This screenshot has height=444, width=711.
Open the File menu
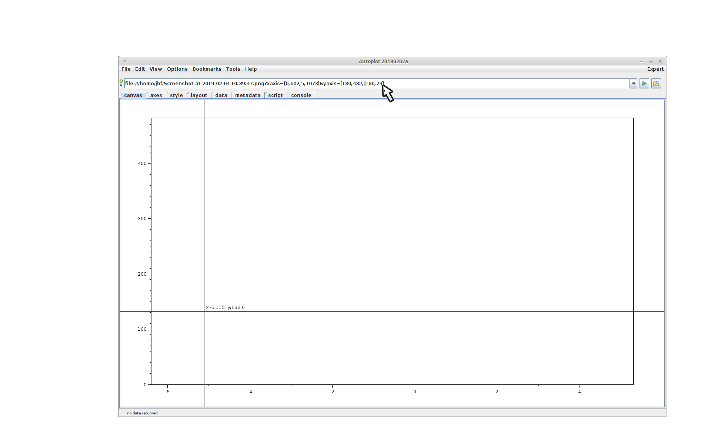pyautogui.click(x=126, y=69)
